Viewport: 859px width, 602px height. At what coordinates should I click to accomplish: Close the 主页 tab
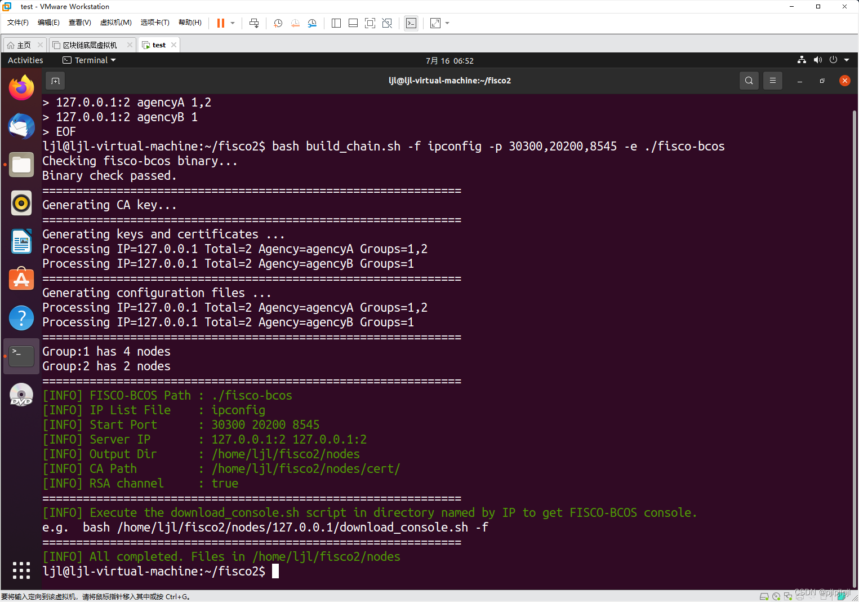(40, 45)
